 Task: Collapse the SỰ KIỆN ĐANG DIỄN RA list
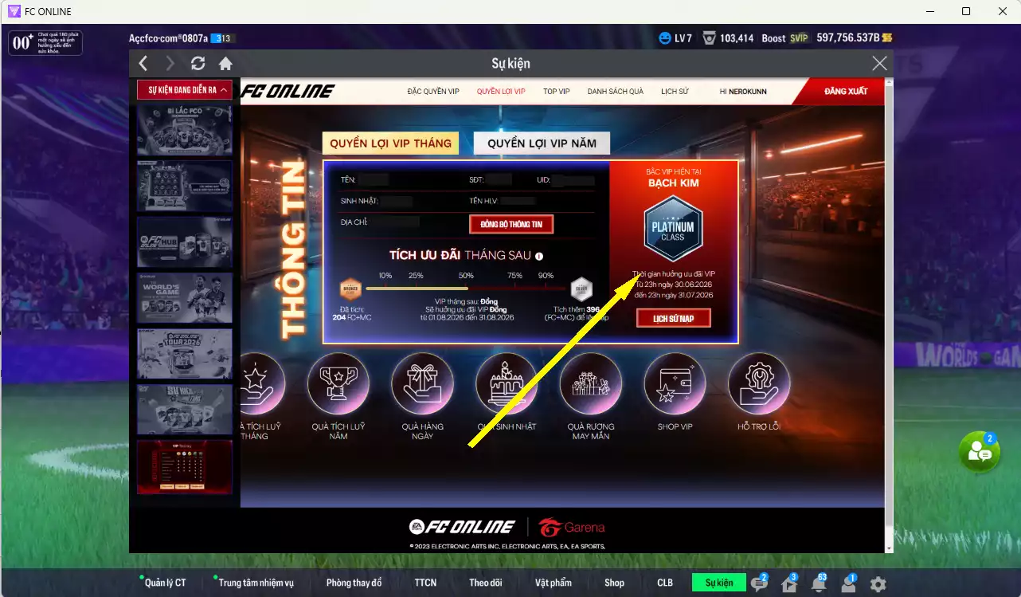(x=185, y=90)
